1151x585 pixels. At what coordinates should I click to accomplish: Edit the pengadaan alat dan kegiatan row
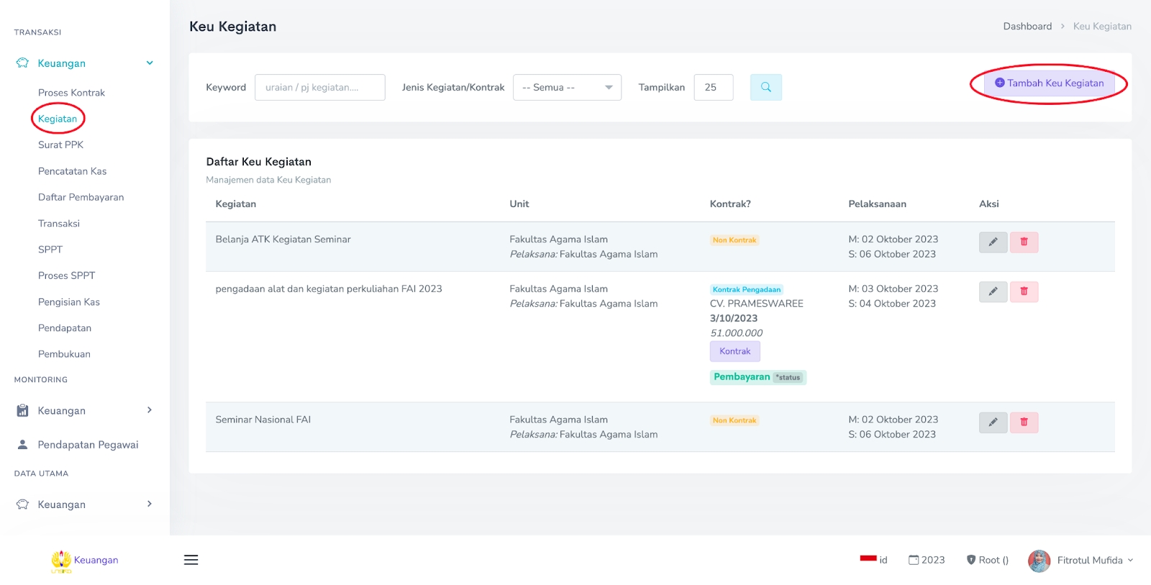993,292
